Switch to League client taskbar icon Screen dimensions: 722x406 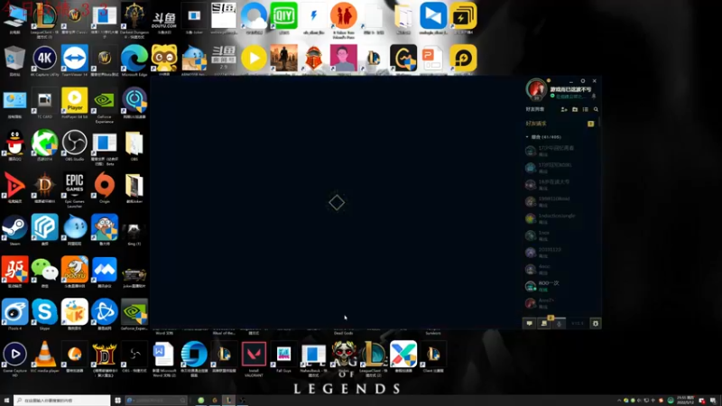(228, 401)
